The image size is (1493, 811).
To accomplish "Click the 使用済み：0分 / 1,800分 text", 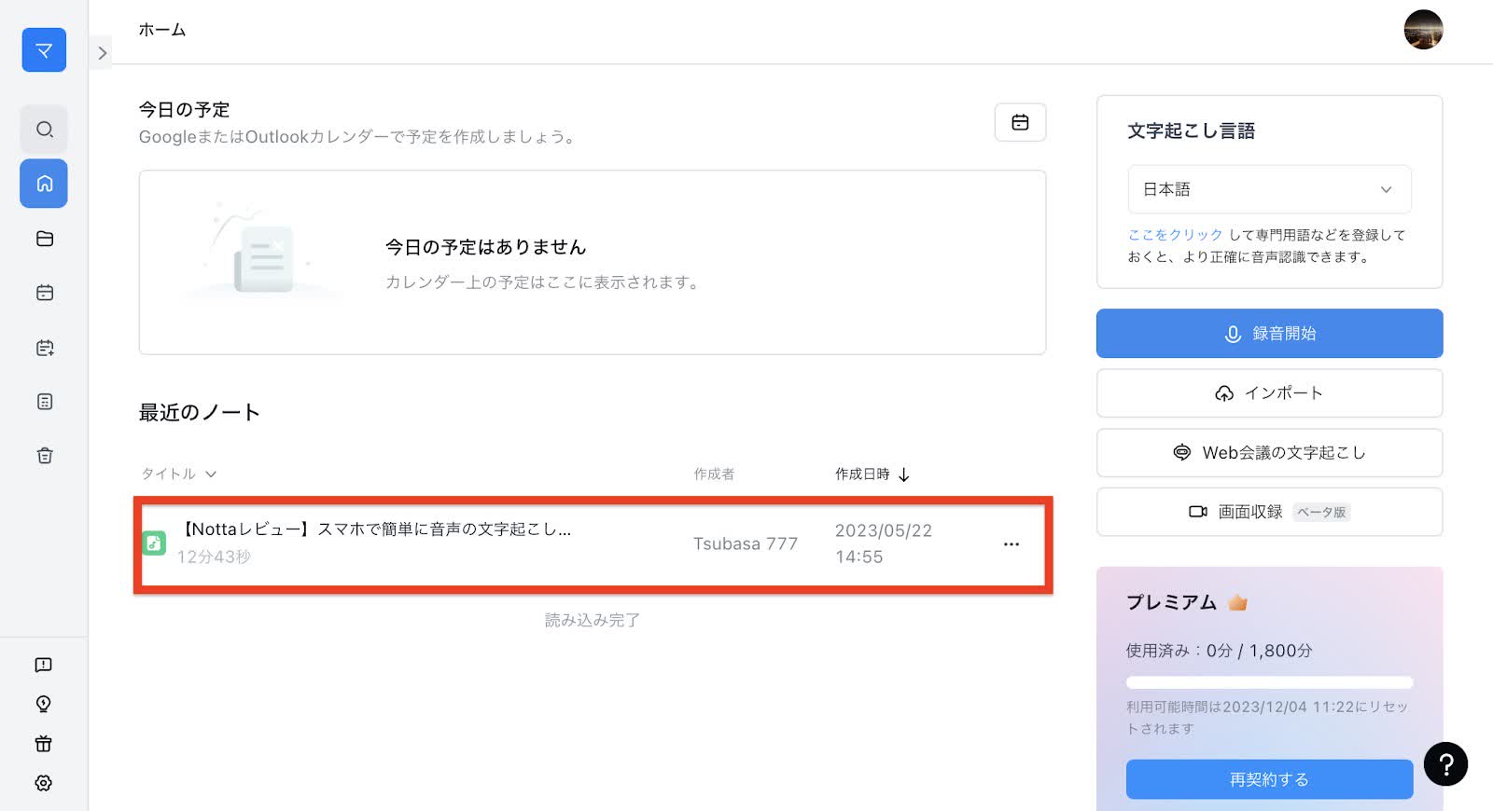I will pos(1219,651).
